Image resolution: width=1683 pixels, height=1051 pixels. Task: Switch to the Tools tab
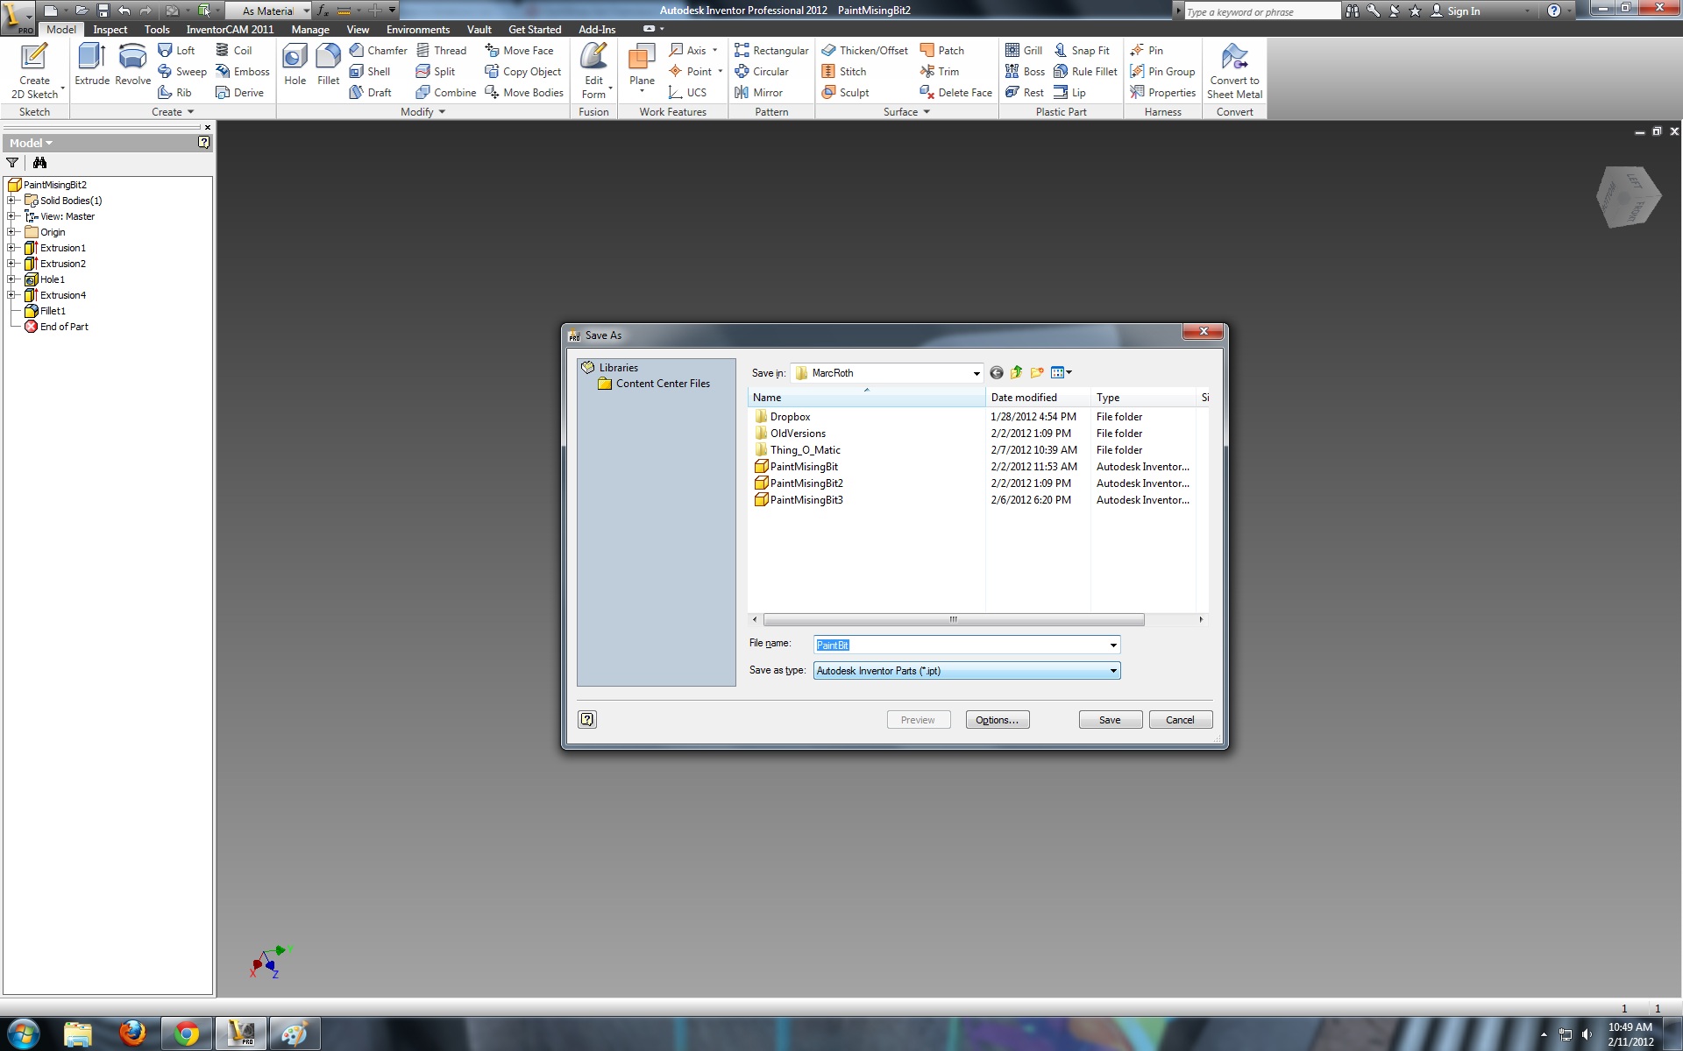pyautogui.click(x=157, y=30)
